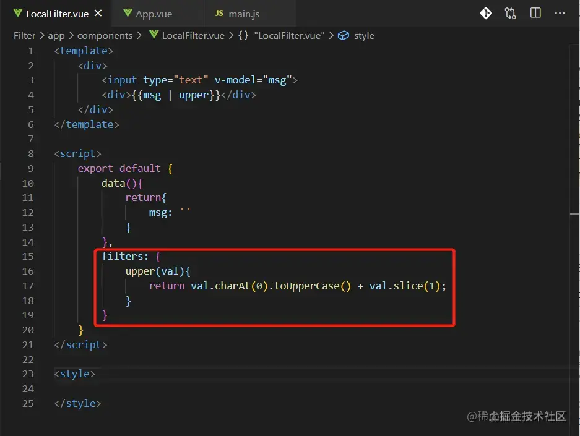Screen dimensions: 580x436
Task: Open the More Actions ellipsis menu
Action: (x=560, y=14)
